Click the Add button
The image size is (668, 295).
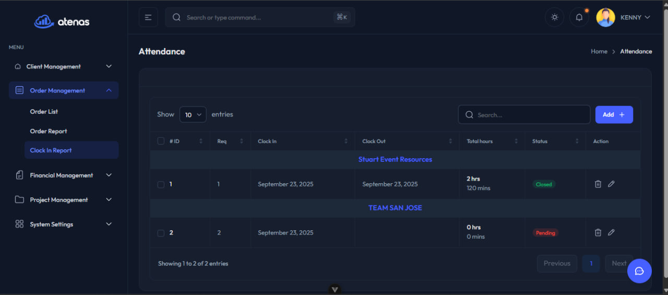pyautogui.click(x=614, y=115)
